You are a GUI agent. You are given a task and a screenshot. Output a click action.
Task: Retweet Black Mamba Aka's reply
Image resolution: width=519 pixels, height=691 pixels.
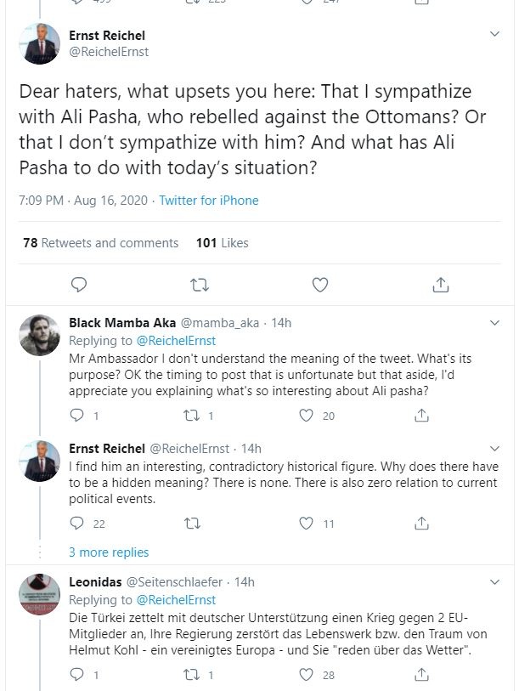pos(192,416)
